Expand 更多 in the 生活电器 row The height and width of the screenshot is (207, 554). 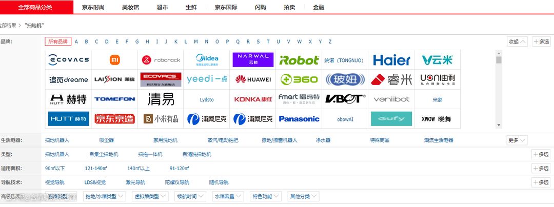517,140
